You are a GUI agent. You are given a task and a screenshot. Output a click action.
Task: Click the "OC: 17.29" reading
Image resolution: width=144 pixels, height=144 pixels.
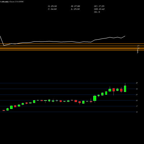99,6
